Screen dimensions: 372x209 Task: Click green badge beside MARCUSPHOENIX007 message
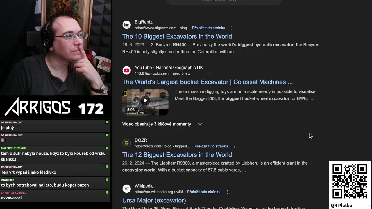point(107,148)
